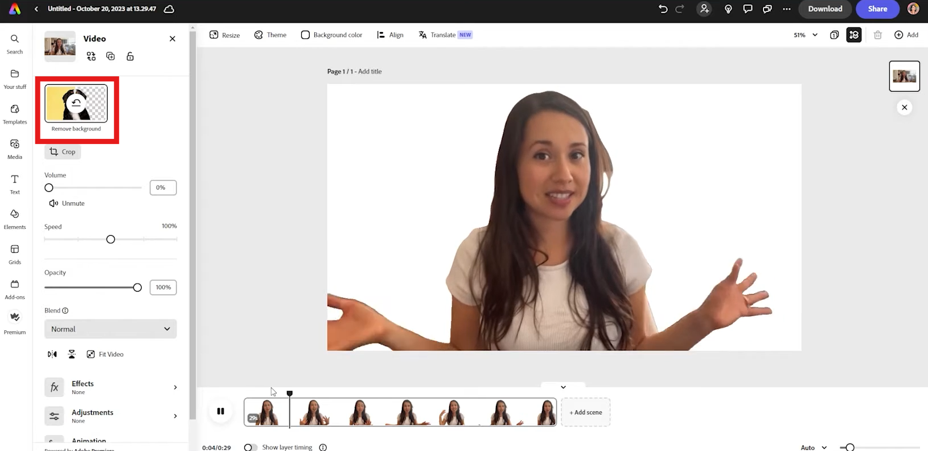Close the Video properties panel
Screen dimensions: 928x451
click(x=173, y=39)
